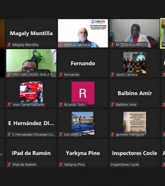This screenshot has height=186, width=165.
Task: Click luis mojica's pool profile photo
Action: click(x=83, y=123)
